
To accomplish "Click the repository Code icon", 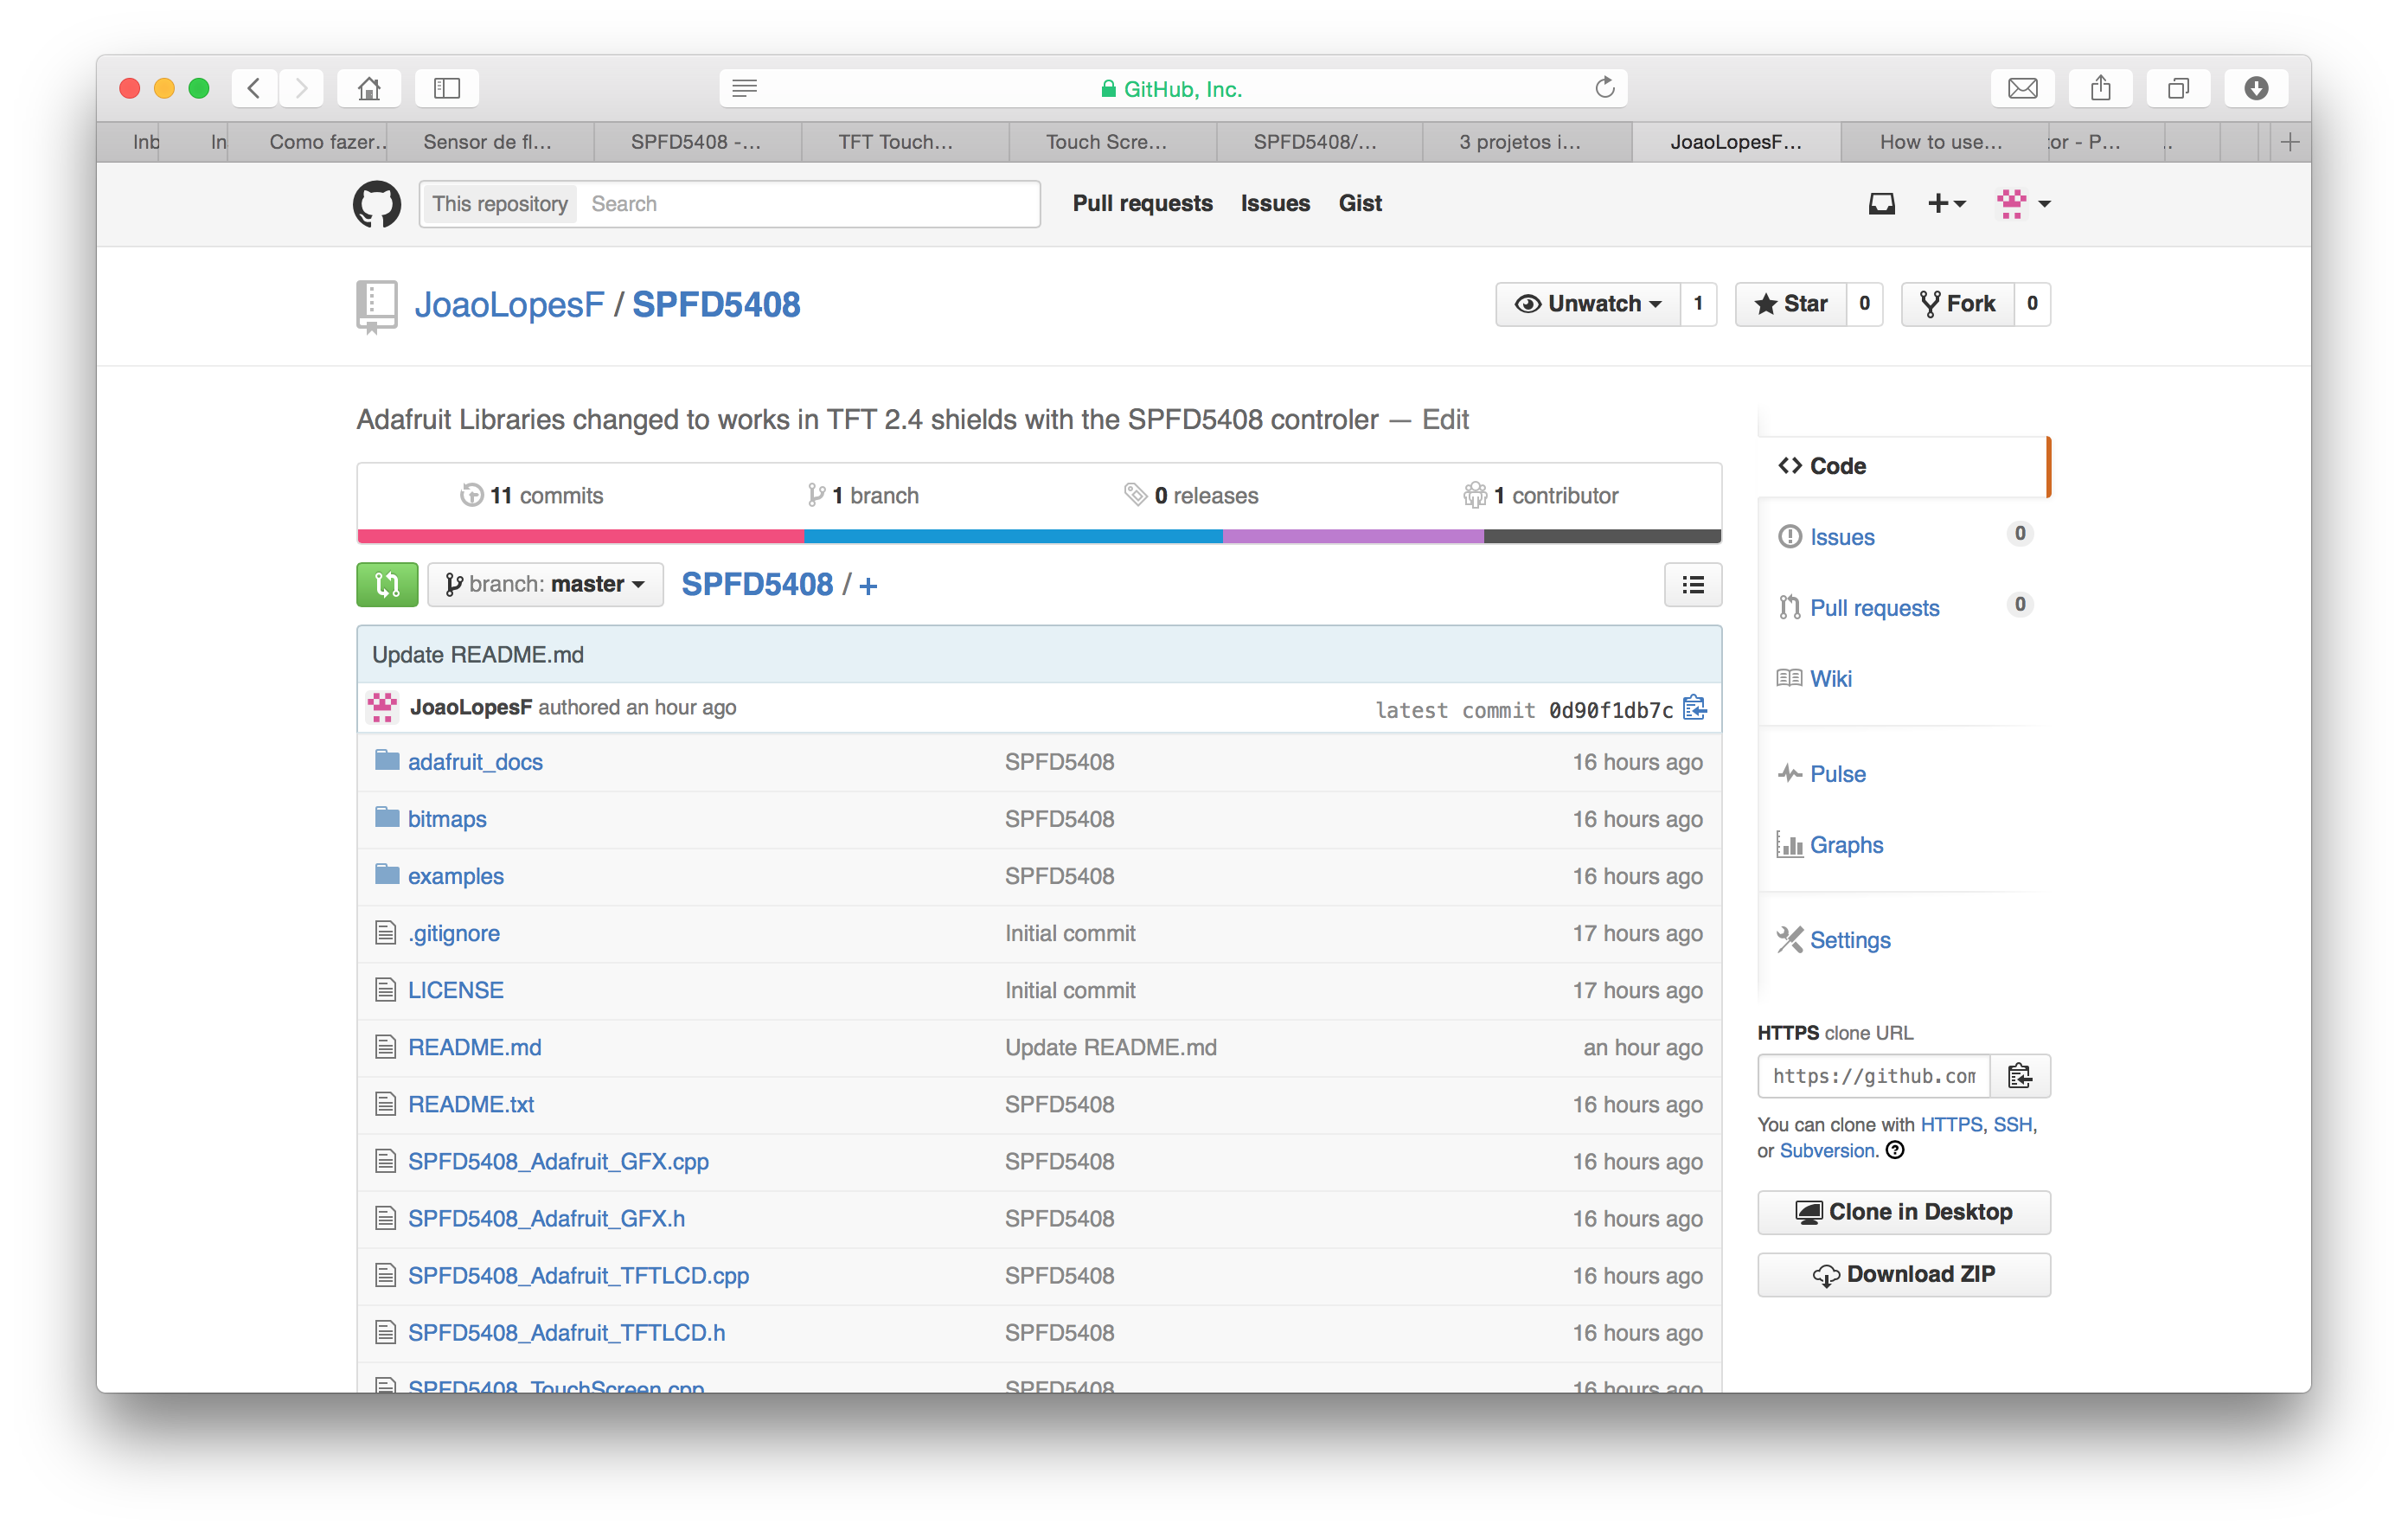I will click(1792, 465).
